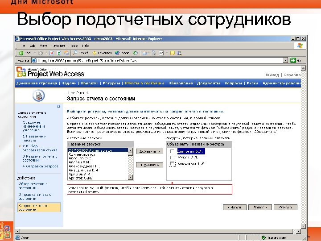Click the status report round icon
The image size is (321, 241).
[39, 96]
